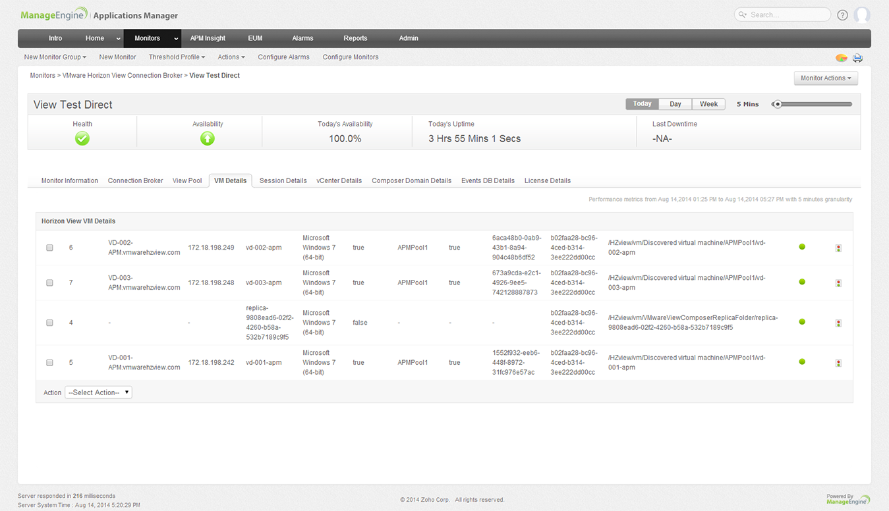The width and height of the screenshot is (889, 511).
Task: Open the Intro menu
Action: click(55, 38)
